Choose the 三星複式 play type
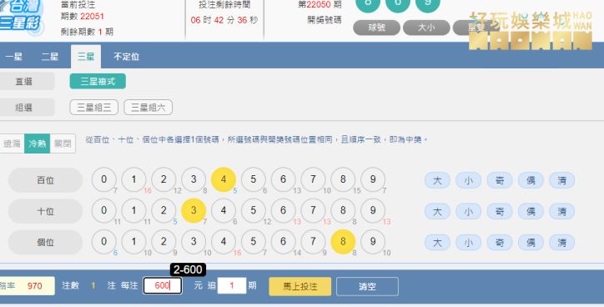Screen dimensions: 604x307 (x=98, y=81)
